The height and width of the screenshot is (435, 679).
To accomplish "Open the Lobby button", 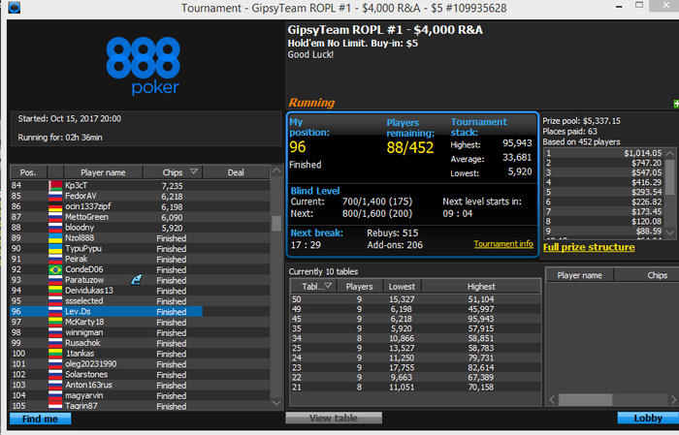I will (x=648, y=419).
